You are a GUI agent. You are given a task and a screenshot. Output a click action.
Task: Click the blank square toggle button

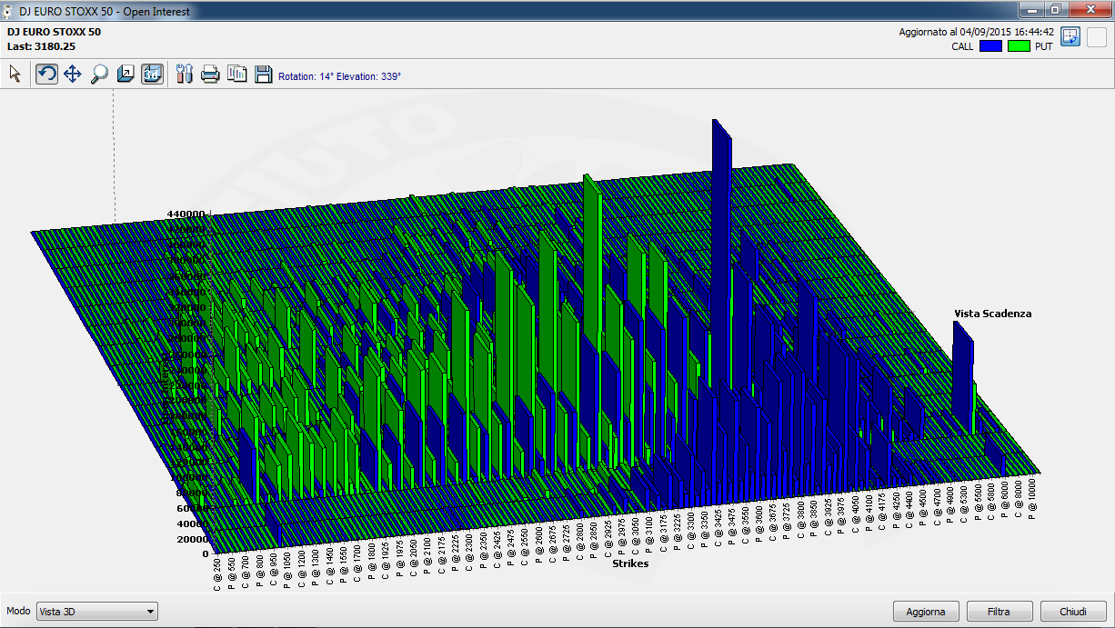[1097, 37]
